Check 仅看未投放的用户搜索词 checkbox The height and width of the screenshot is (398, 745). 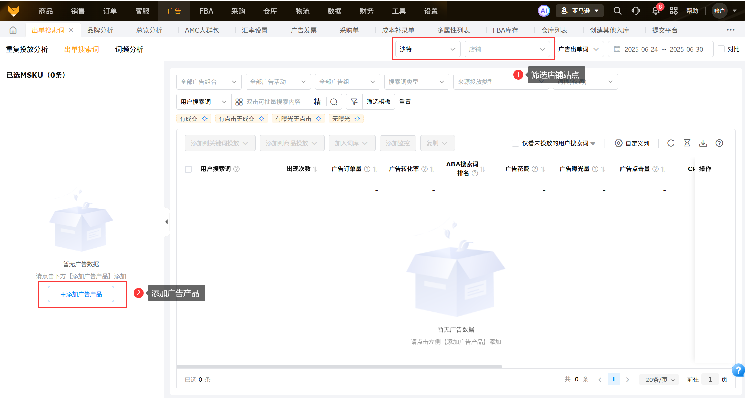(515, 143)
